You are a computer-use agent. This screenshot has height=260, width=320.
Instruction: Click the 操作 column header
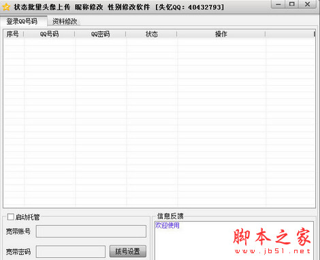(x=221, y=34)
